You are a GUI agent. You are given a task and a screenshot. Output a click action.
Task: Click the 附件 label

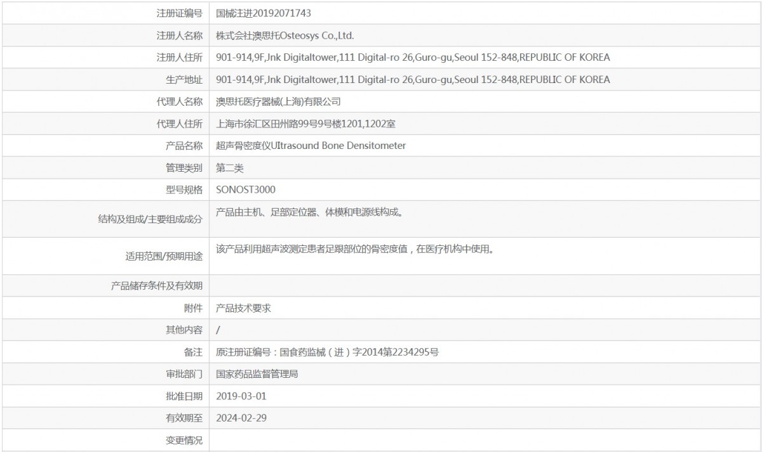coord(193,308)
